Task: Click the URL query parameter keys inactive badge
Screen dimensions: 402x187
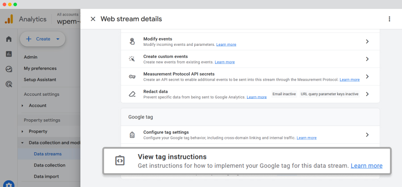Action: (330, 94)
